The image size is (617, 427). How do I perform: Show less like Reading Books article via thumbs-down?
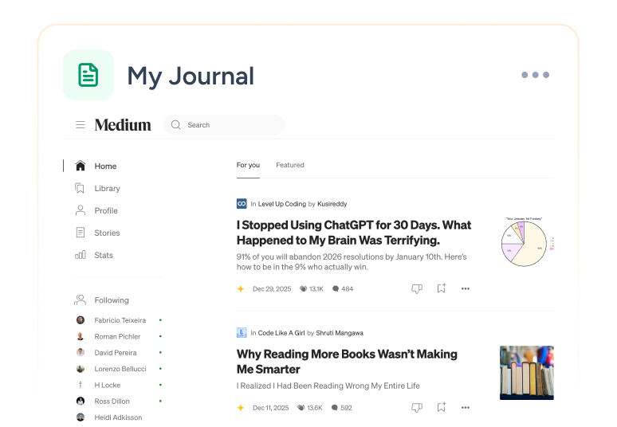point(417,407)
